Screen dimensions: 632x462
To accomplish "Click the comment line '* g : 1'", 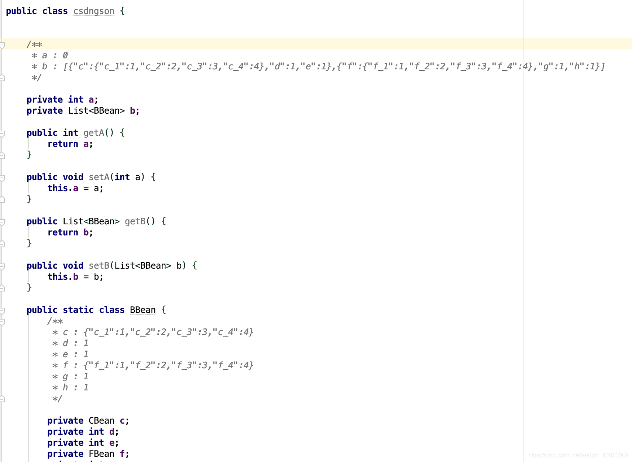I will [70, 376].
